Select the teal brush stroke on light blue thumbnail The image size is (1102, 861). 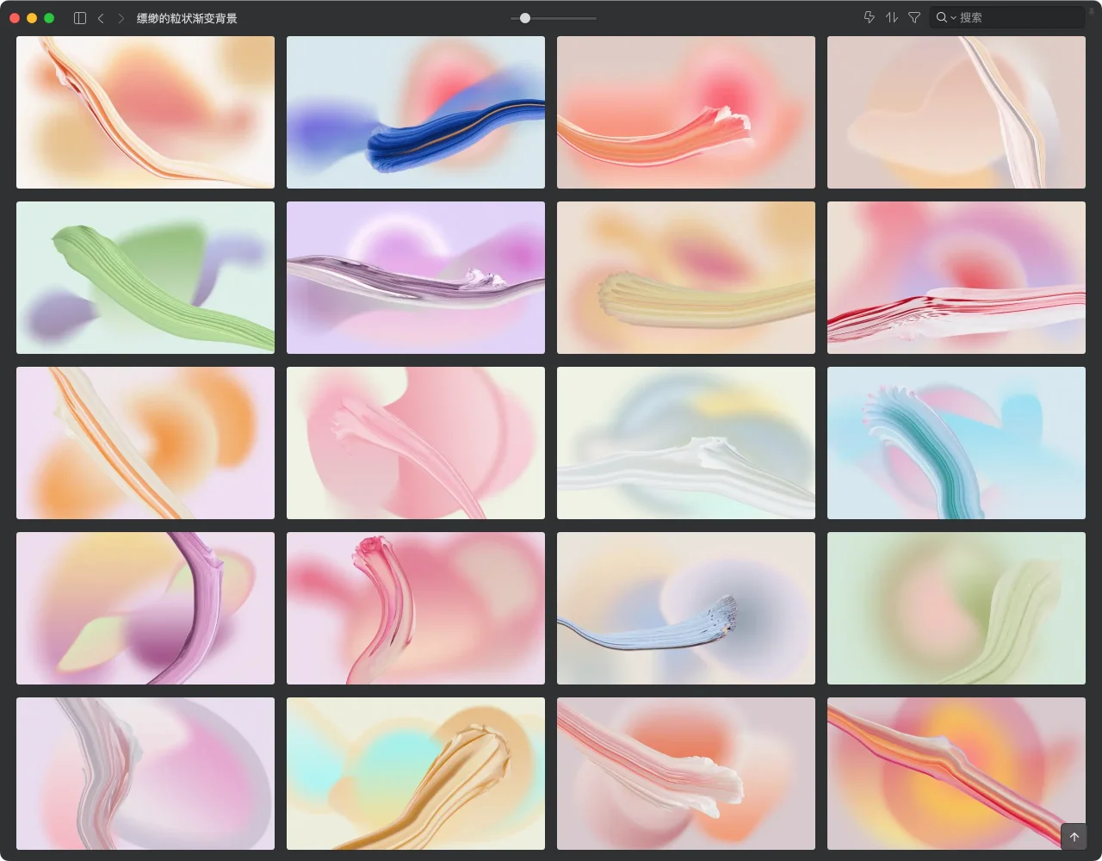pos(957,443)
